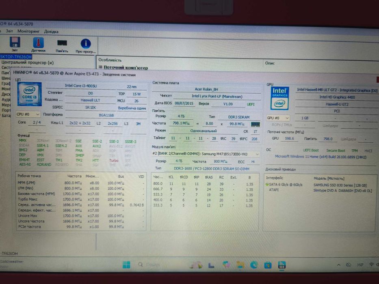Open Датчики thermometer sensors icon
Screen dimensions: 379x284
(38, 43)
